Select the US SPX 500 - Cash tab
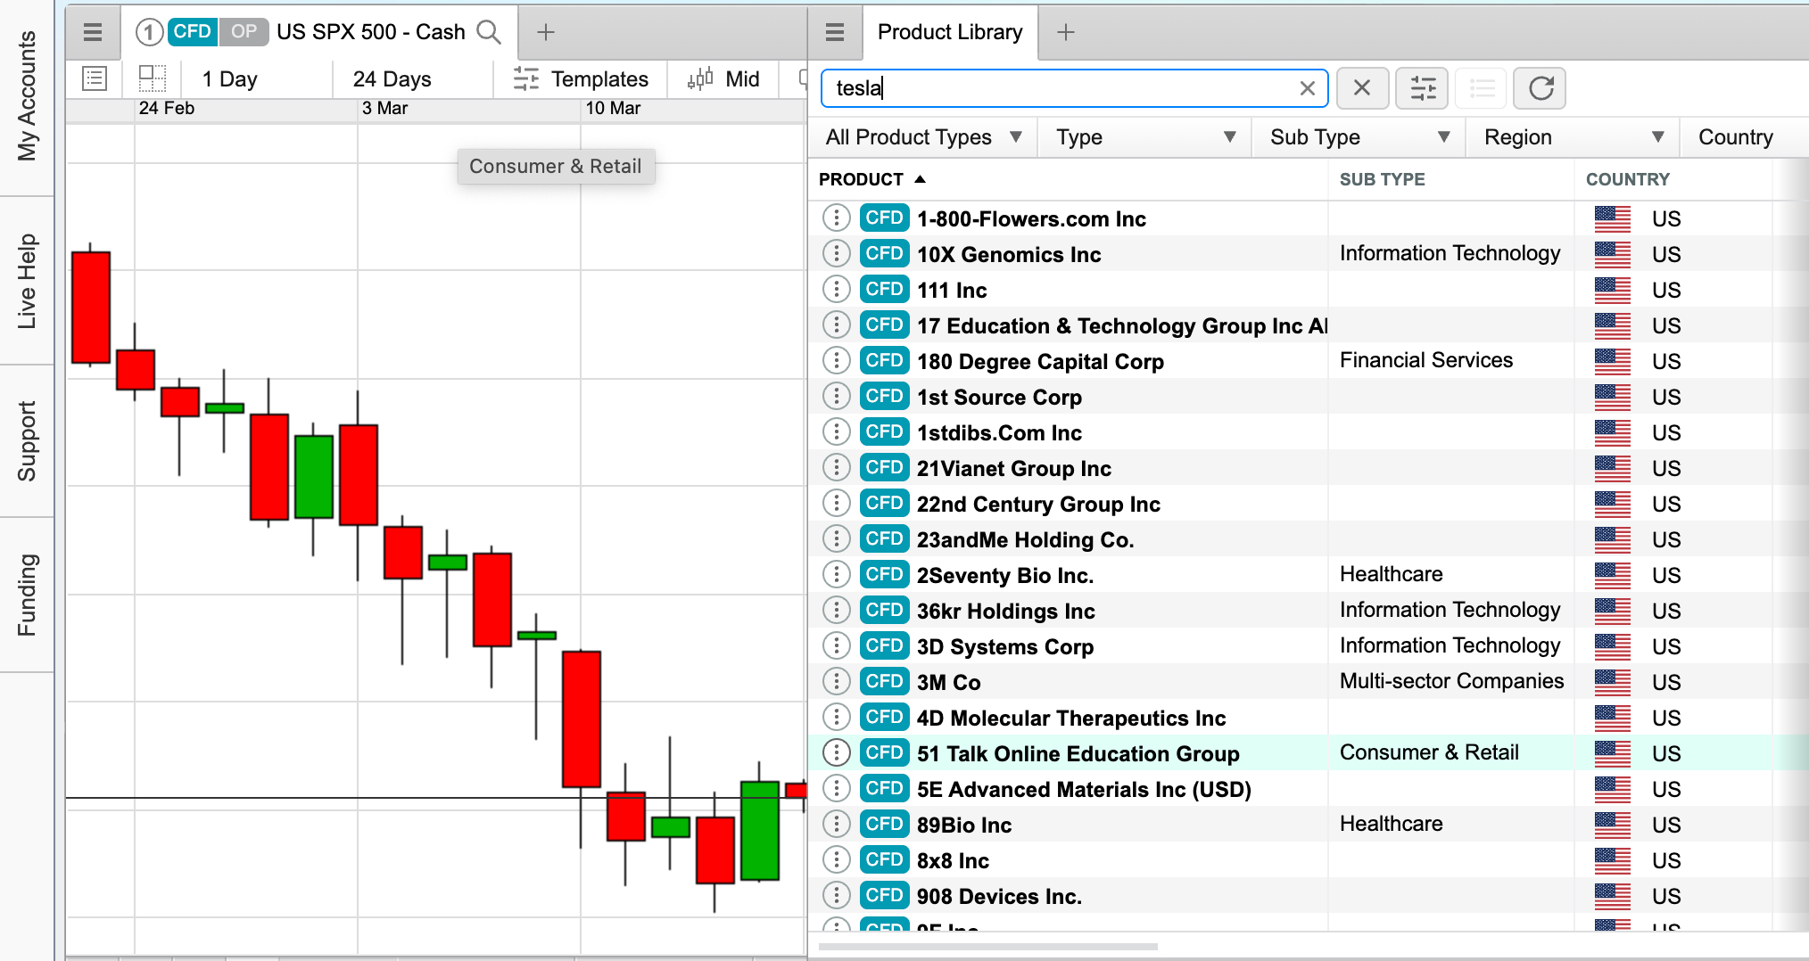Screen dimensions: 1809x961 370,32
